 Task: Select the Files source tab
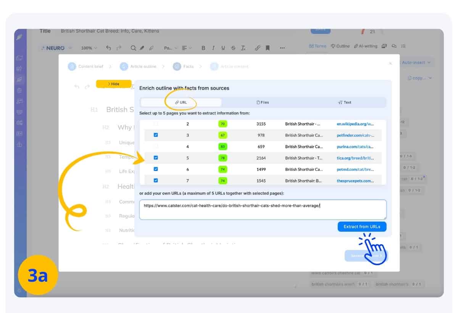tap(263, 102)
